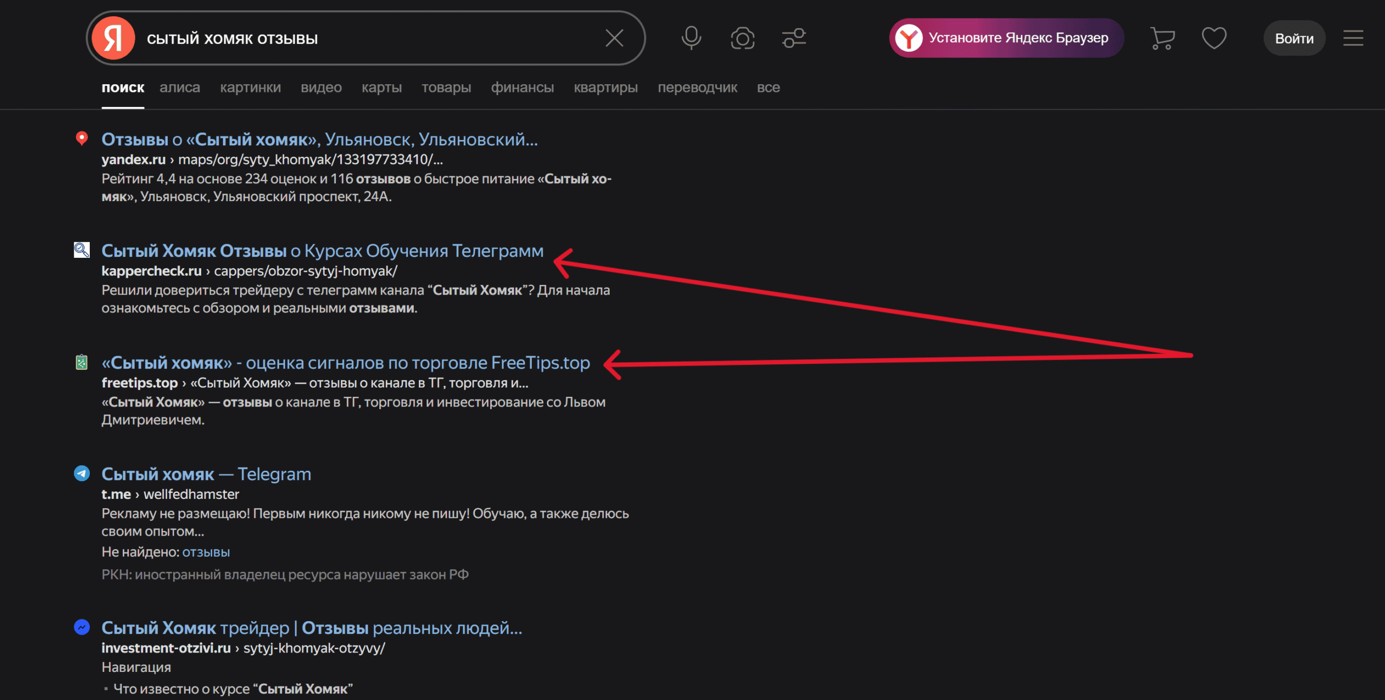Click the Что известно о курсе navigation link

coord(233,689)
